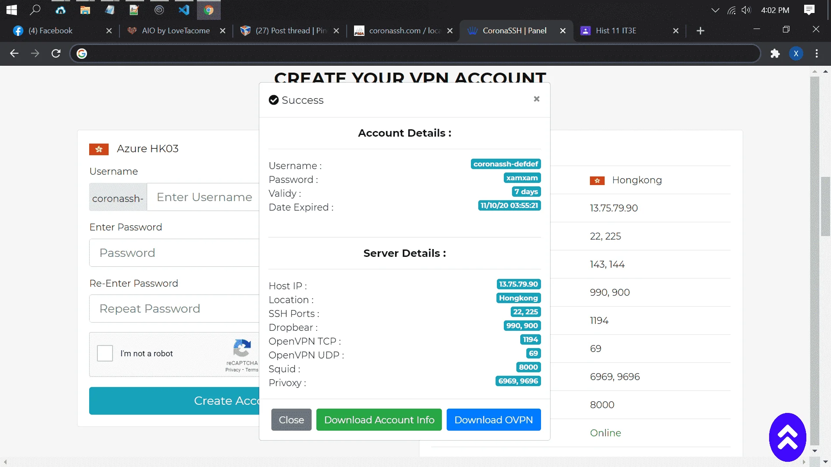831x467 pixels.
Task: Click the Create Account button
Action: point(174,401)
